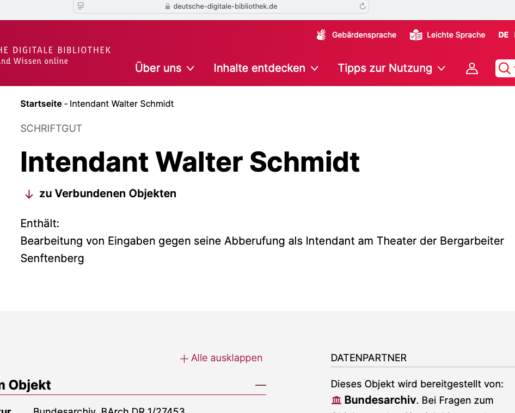The image size is (515, 413).
Task: Reload the page with the refresh icon
Action: (362, 6)
